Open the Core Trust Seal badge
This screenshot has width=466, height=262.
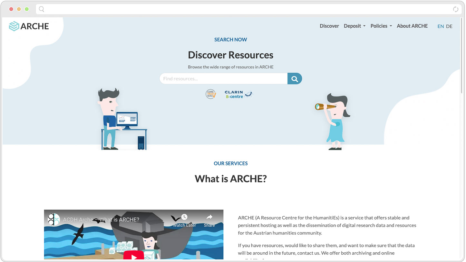211,94
